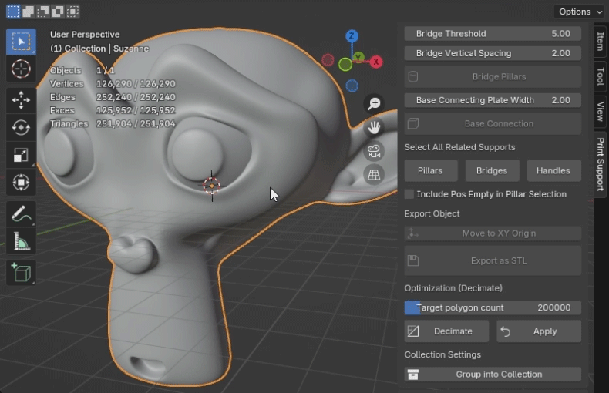609x393 pixels.
Task: Enable Include Pos Empty in Pillar Selection
Action: (409, 194)
